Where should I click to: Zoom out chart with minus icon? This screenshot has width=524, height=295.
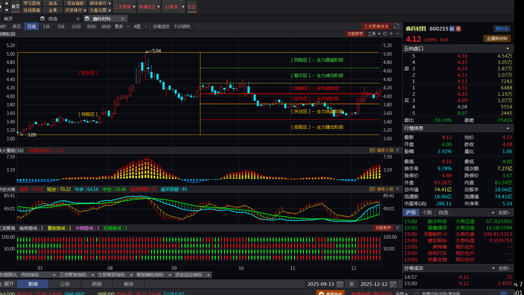coord(398,34)
